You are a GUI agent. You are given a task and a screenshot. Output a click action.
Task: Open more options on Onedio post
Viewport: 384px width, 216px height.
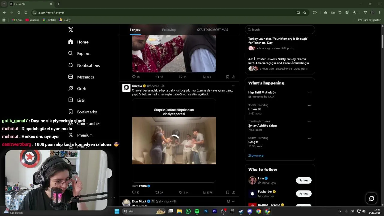pyautogui.click(x=234, y=86)
